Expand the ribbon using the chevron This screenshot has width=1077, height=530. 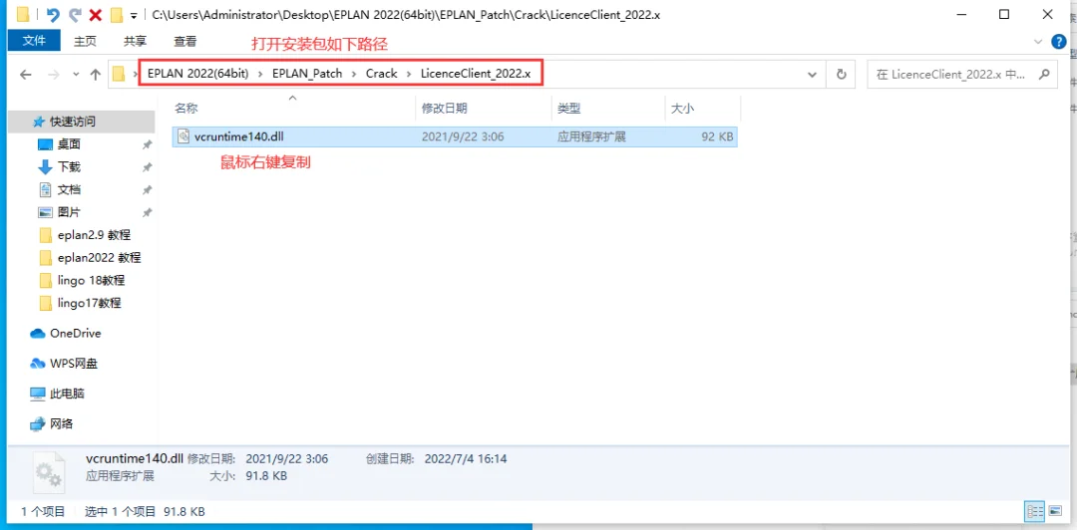[x=1038, y=42]
